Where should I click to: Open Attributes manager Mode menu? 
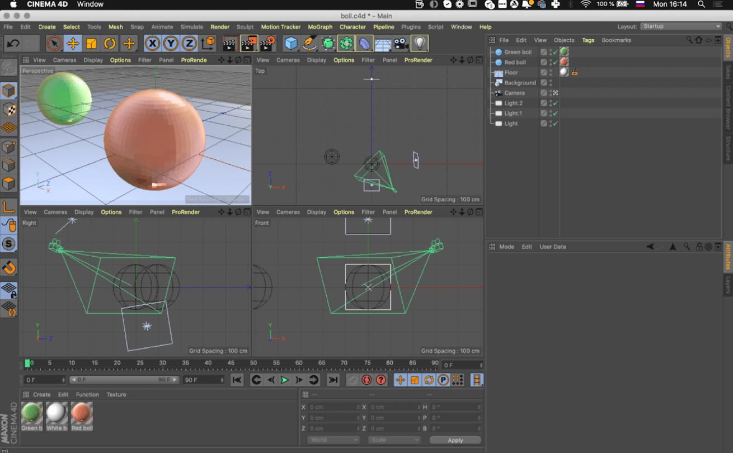pyautogui.click(x=506, y=247)
